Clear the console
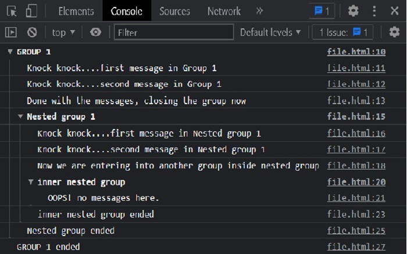Viewport: 407px width, 254px height. (x=32, y=33)
